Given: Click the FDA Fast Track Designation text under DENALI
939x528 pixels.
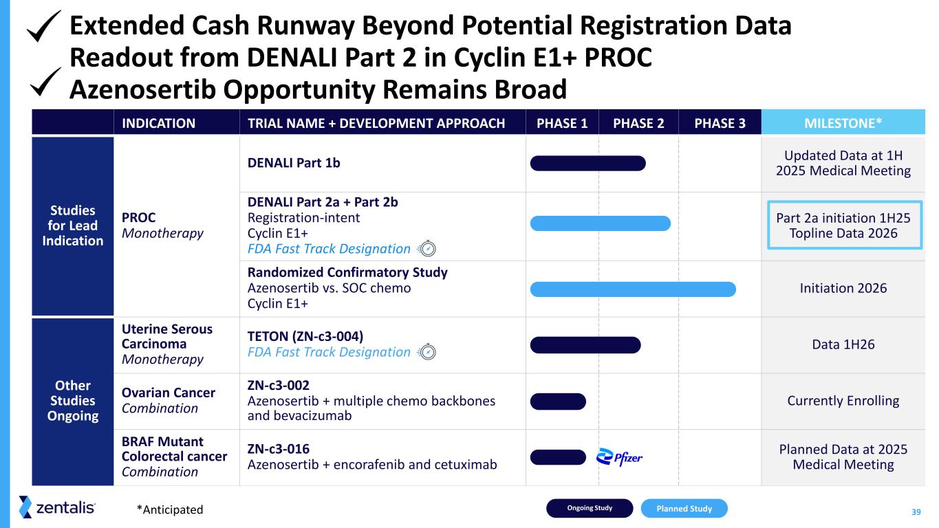Looking at the screenshot, I should (x=328, y=249).
